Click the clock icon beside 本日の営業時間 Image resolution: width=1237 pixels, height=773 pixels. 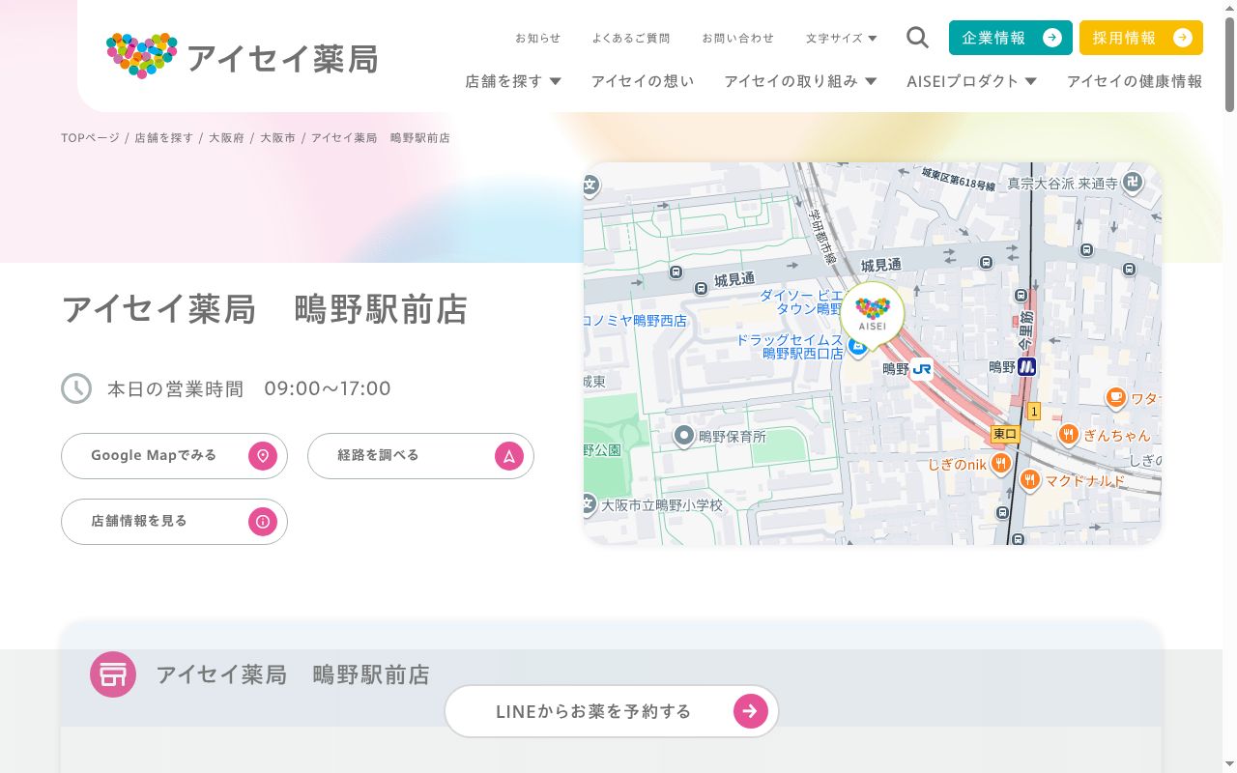76,388
